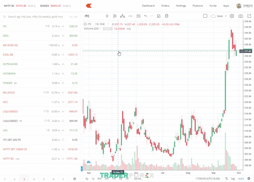This screenshot has width=254, height=182.
Task: Click the search magnifier icon
Action: pyautogui.click(x=5, y=16)
